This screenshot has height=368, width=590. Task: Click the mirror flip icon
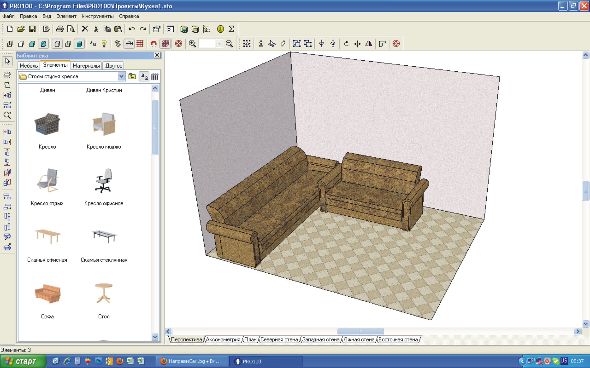pyautogui.click(x=369, y=44)
